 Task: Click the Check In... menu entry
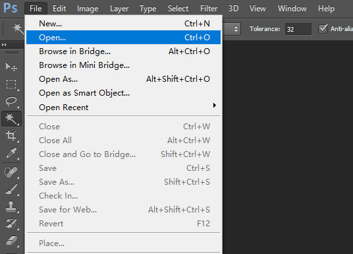(123, 196)
